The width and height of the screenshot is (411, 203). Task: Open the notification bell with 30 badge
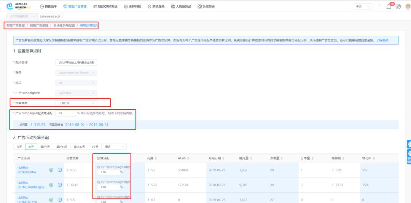389,6
